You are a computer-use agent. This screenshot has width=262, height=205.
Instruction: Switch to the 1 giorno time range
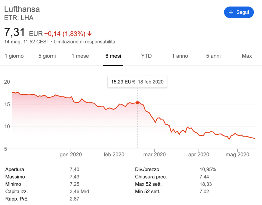tap(14, 56)
